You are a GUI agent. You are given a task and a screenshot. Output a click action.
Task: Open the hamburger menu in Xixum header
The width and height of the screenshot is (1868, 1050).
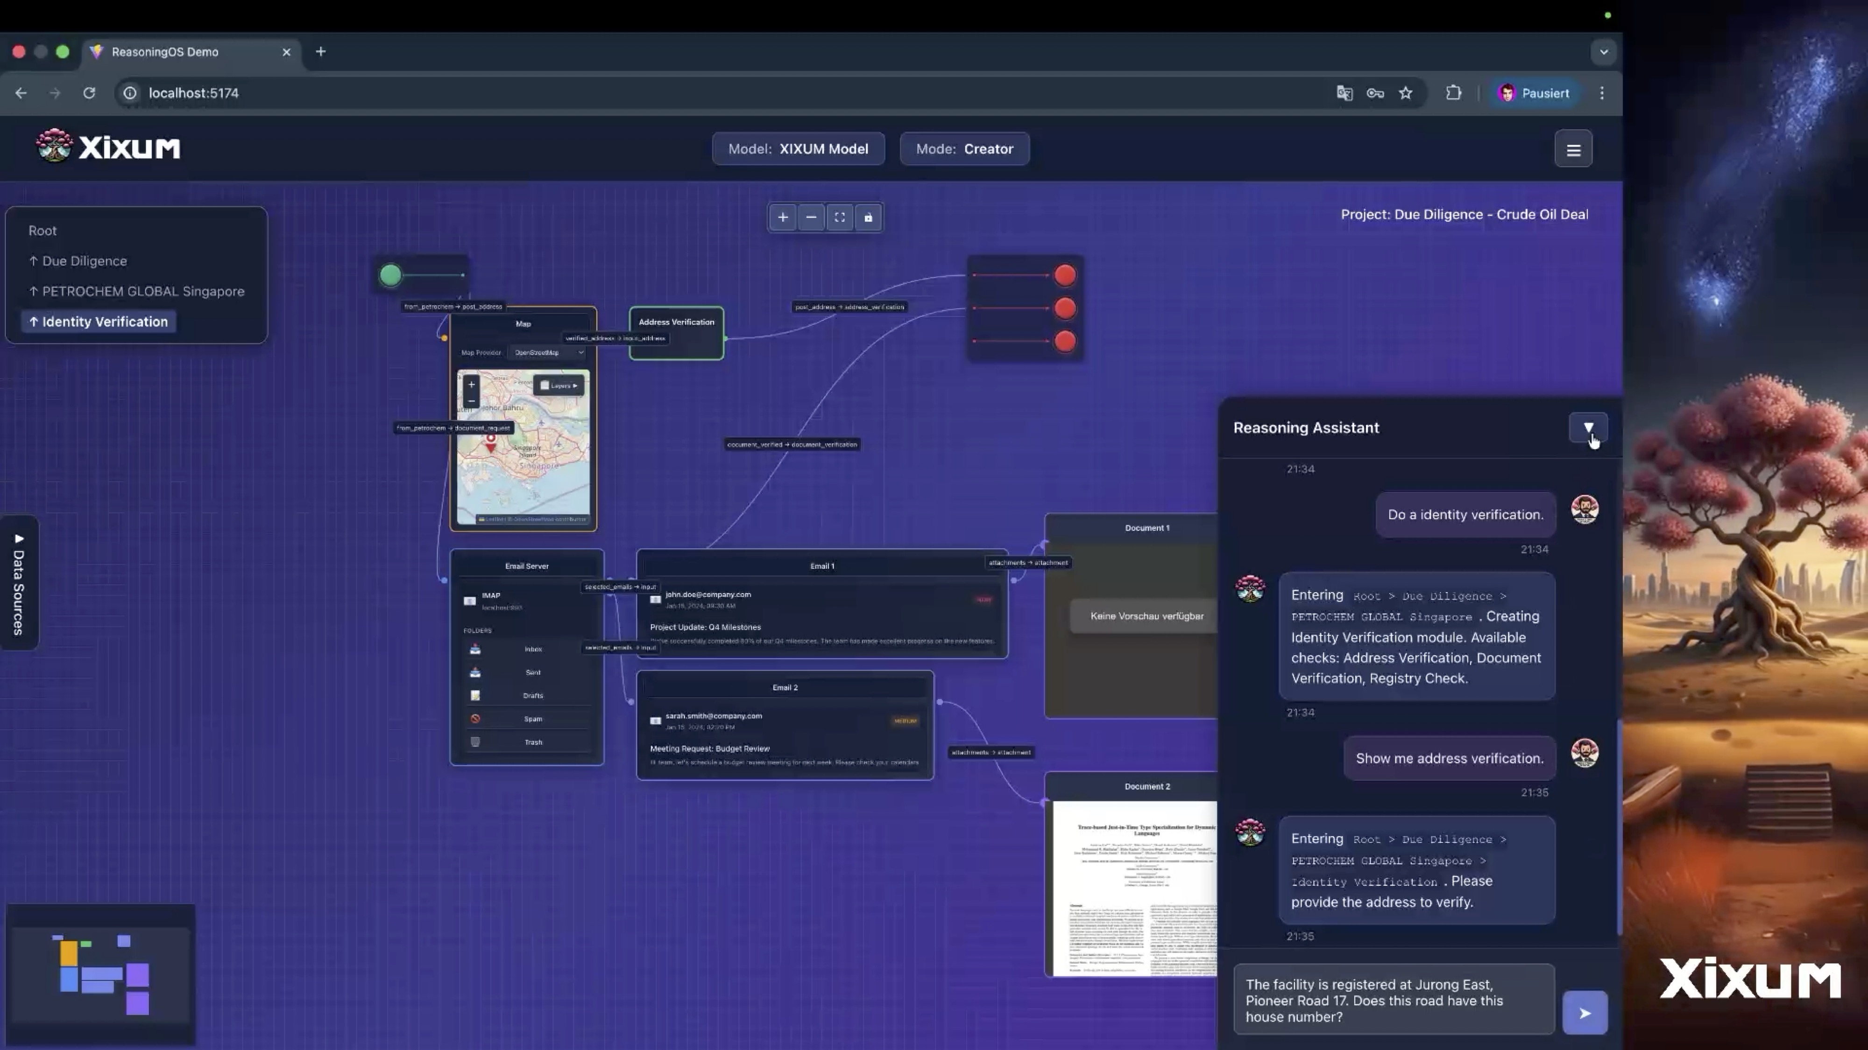[1573, 149]
